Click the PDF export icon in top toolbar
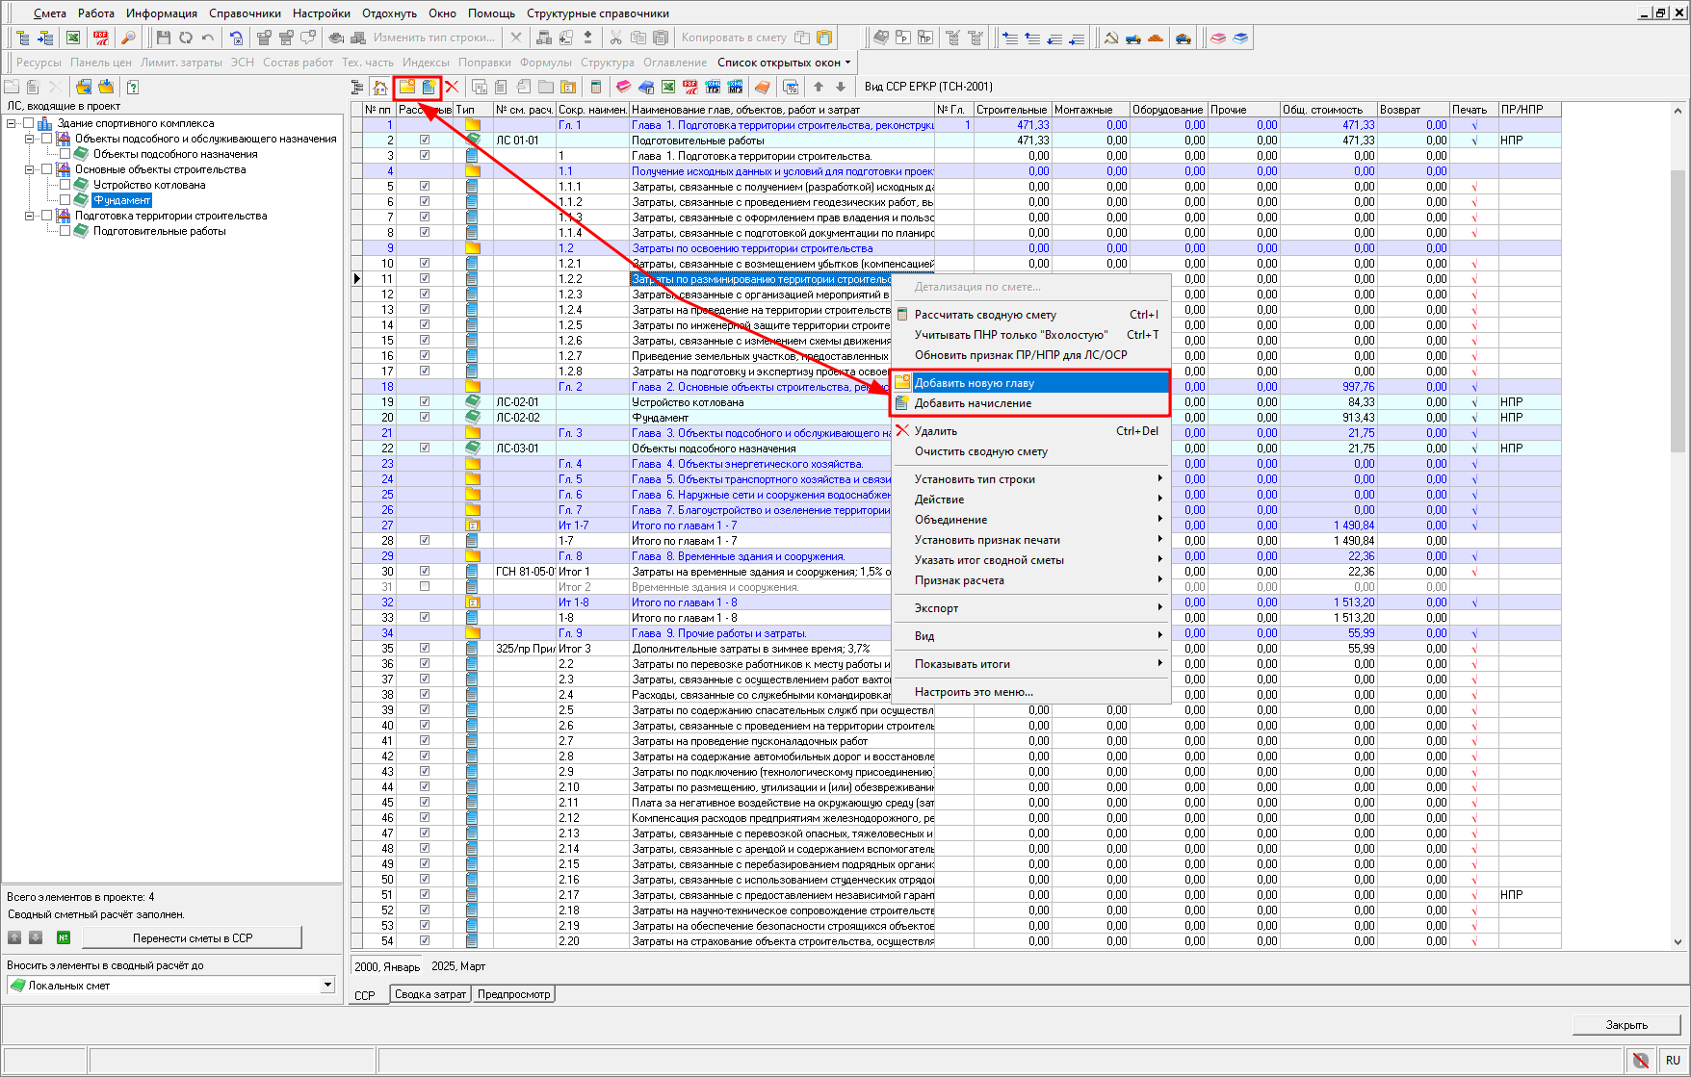Viewport: 1691px width, 1077px height. 100,38
